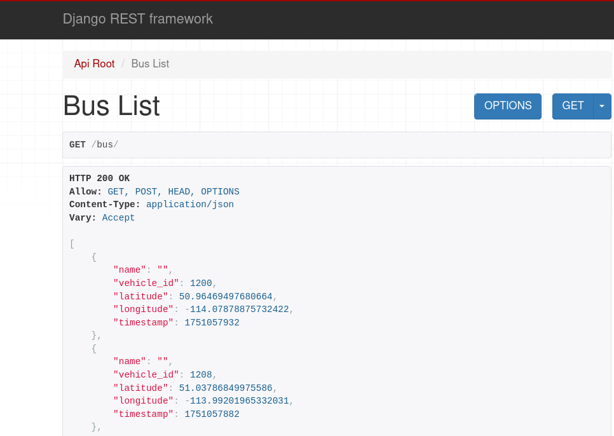The image size is (614, 436).
Task: Click the Bus List page heading
Action: 111,106
